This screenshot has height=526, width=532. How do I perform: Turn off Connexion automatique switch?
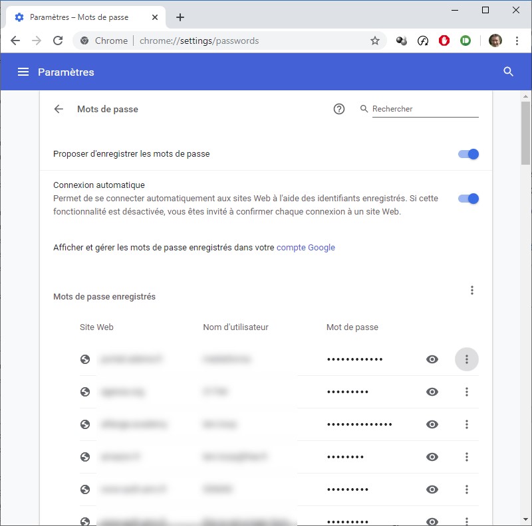pyautogui.click(x=468, y=199)
